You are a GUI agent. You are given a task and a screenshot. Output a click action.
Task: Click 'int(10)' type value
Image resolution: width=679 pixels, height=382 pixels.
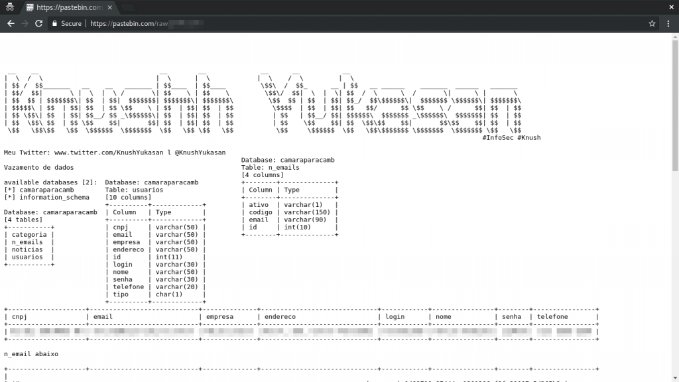coord(298,227)
